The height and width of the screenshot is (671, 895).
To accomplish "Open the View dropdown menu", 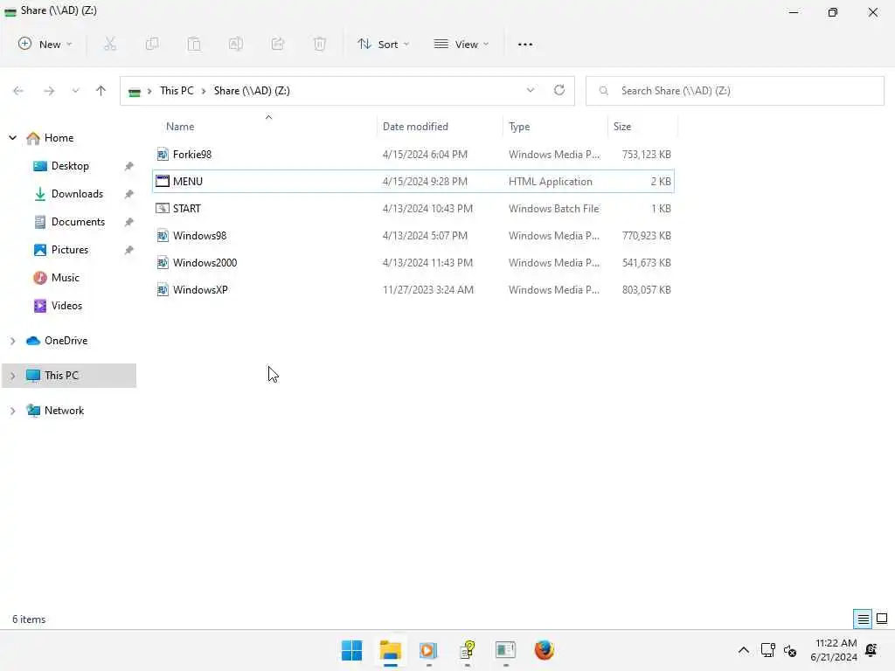I will [461, 44].
